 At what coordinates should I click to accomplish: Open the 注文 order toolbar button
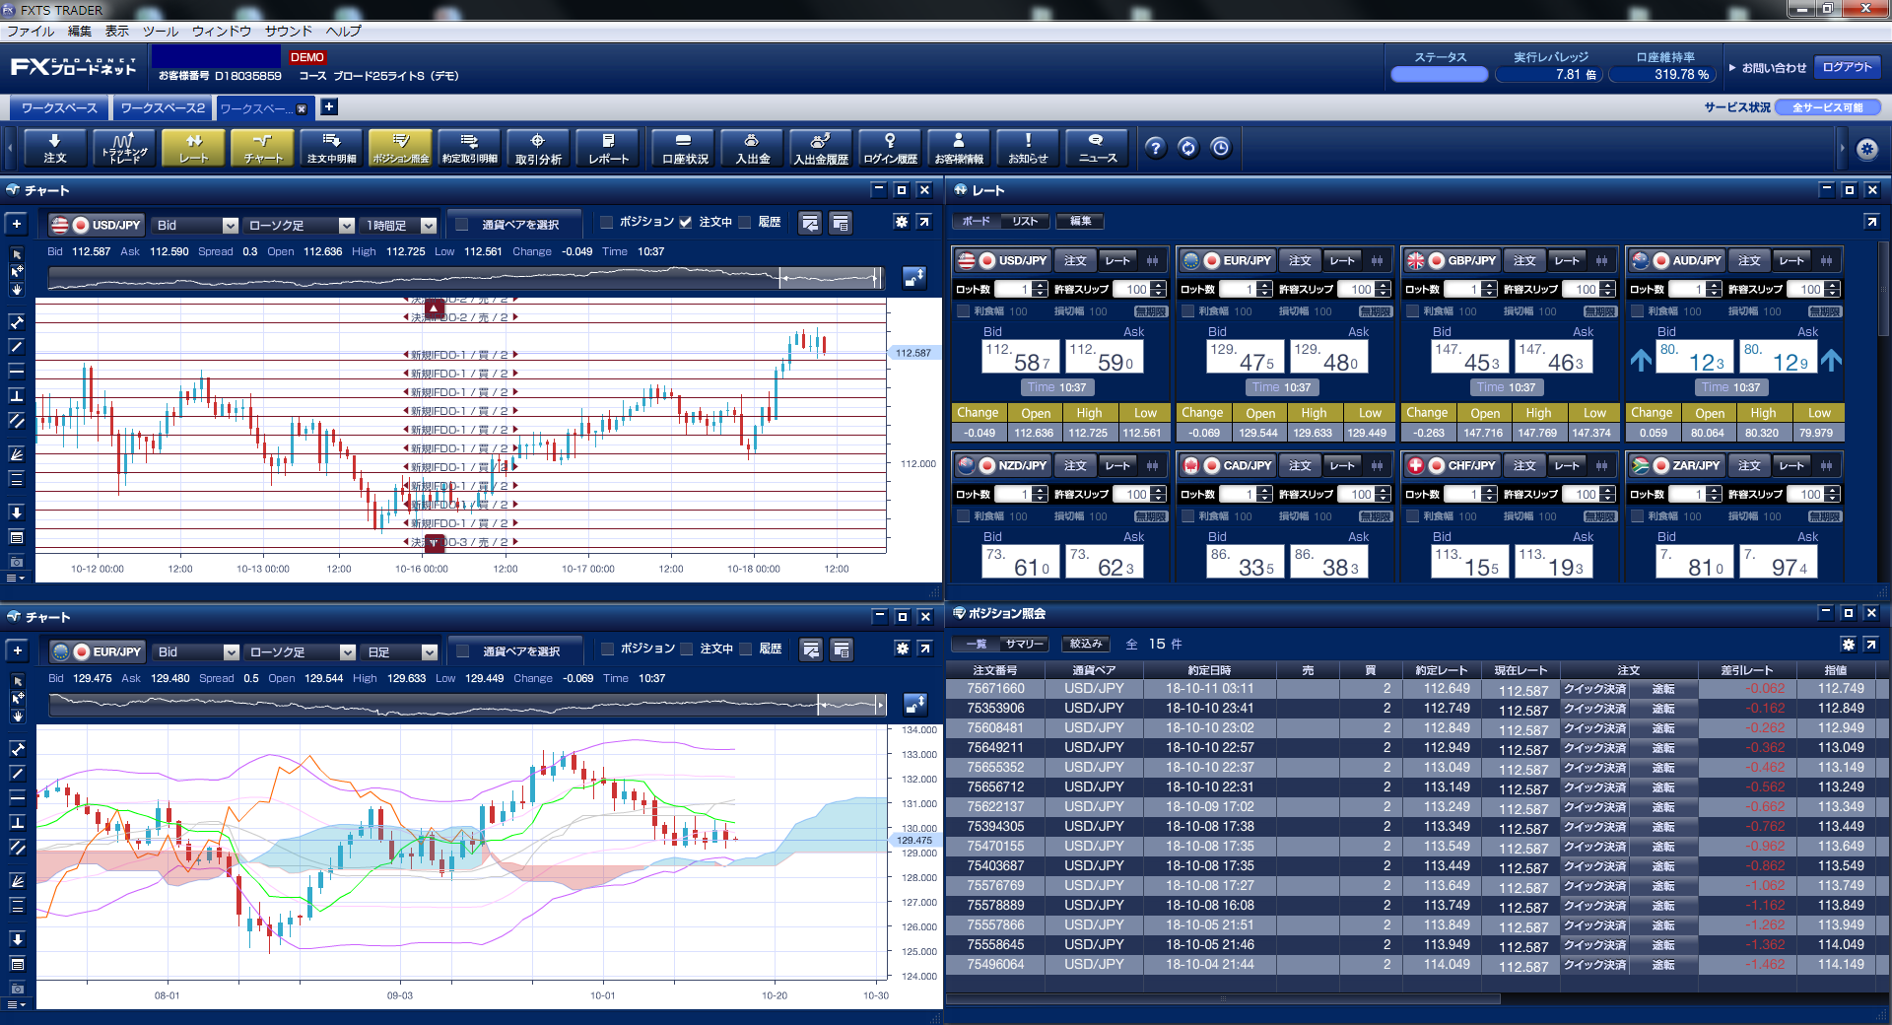point(55,148)
